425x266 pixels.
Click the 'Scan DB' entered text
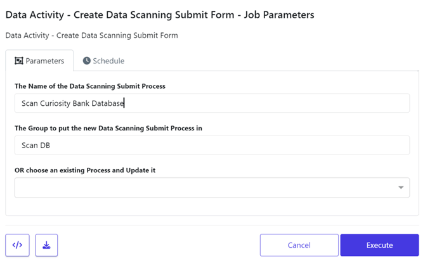[x=36, y=145]
